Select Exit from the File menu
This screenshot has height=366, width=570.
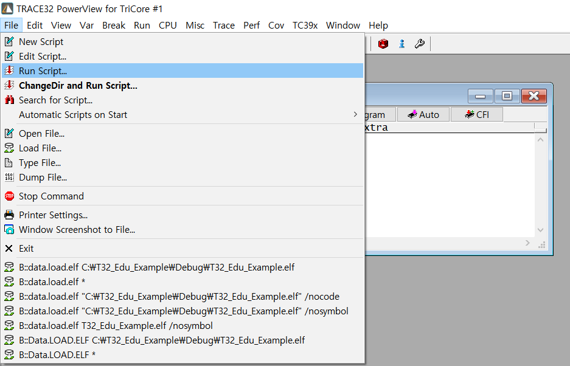click(x=182, y=248)
